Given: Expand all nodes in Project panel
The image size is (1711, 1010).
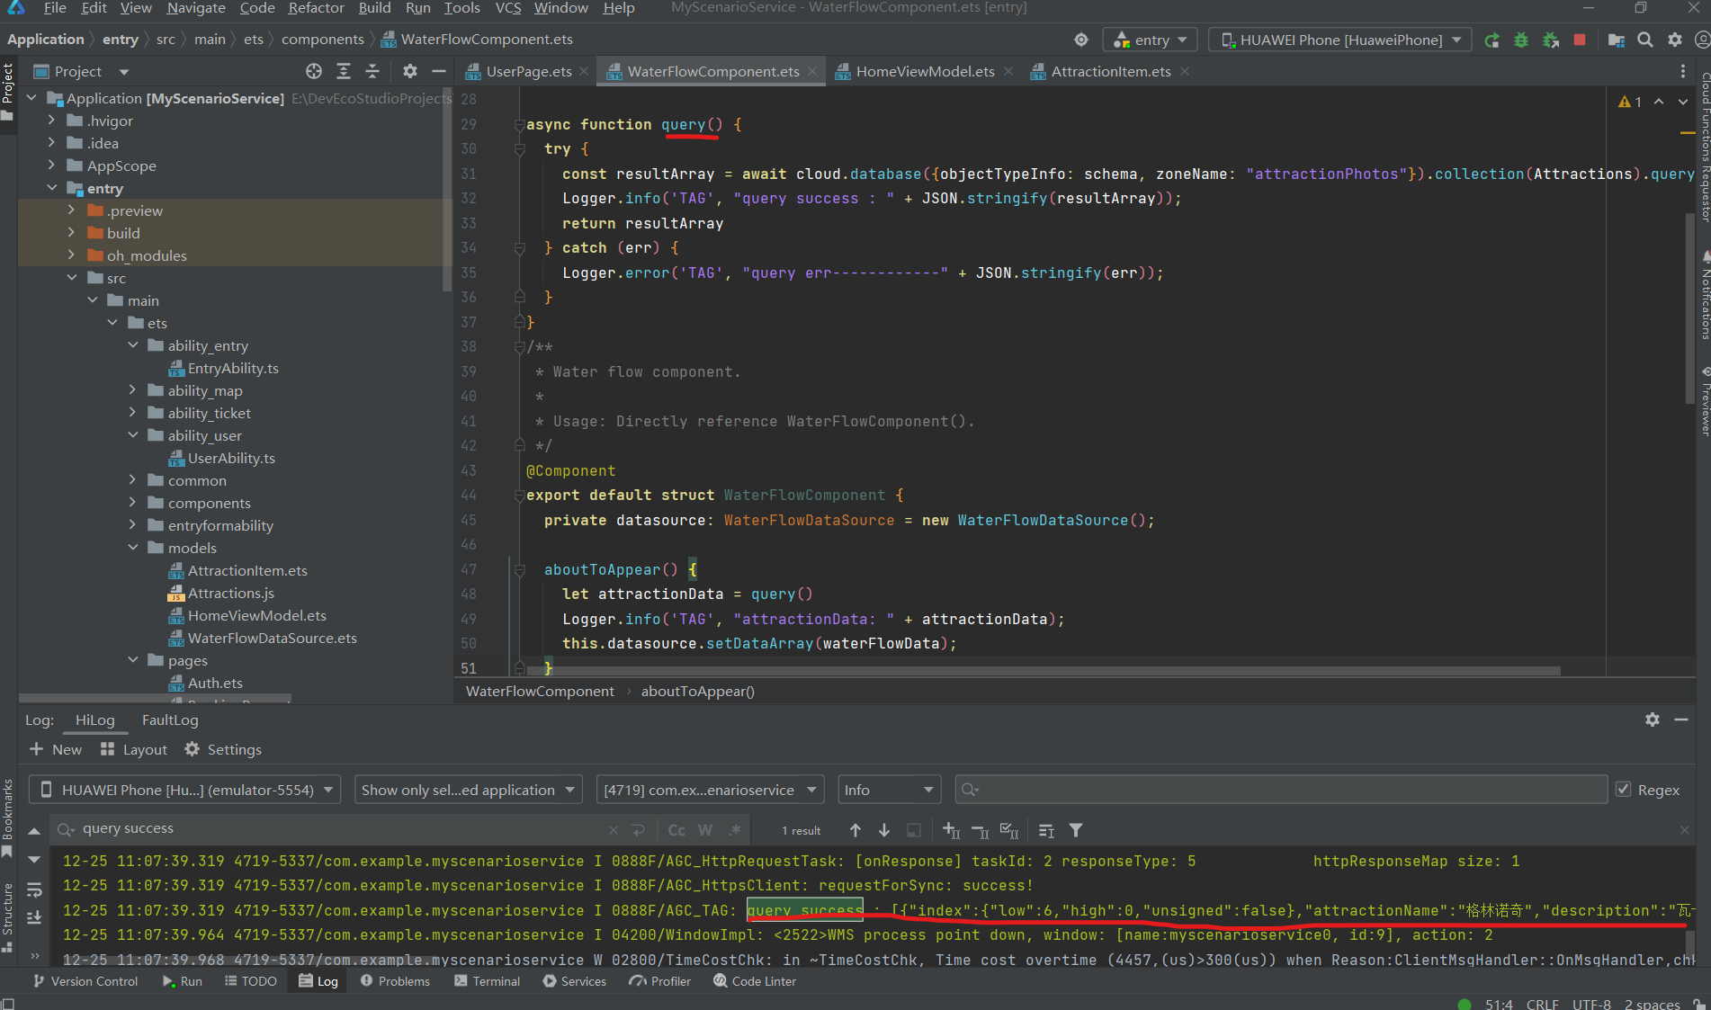Looking at the screenshot, I should [344, 71].
